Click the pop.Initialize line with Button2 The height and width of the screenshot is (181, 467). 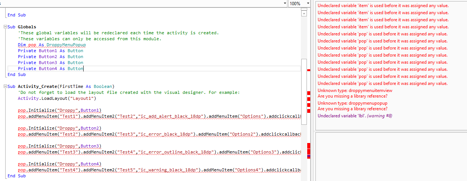(x=60, y=128)
